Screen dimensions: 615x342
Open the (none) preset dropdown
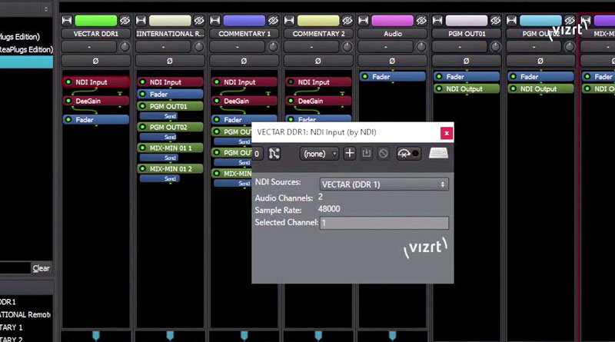[x=319, y=154]
